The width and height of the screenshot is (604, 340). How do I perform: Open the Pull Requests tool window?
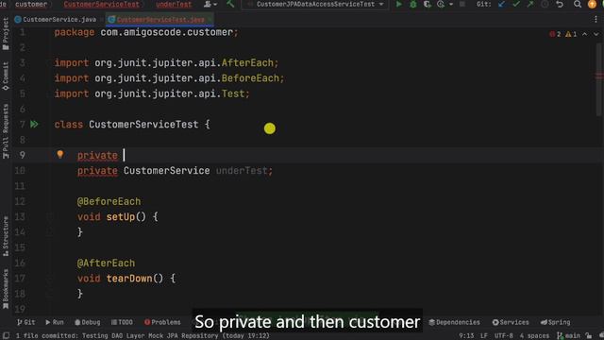click(6, 131)
